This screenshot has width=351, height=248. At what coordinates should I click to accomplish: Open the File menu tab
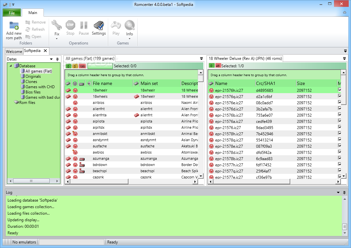(12, 13)
